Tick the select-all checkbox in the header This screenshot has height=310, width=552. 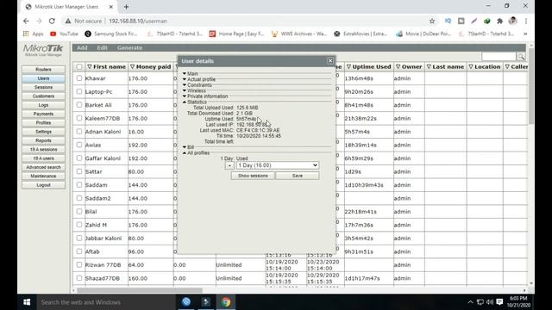click(x=79, y=67)
